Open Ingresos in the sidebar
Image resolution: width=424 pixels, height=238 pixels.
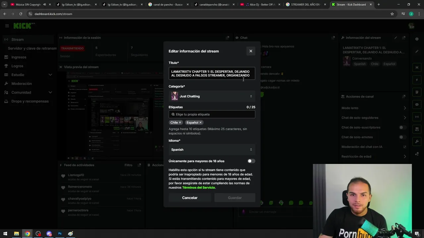pos(19,57)
